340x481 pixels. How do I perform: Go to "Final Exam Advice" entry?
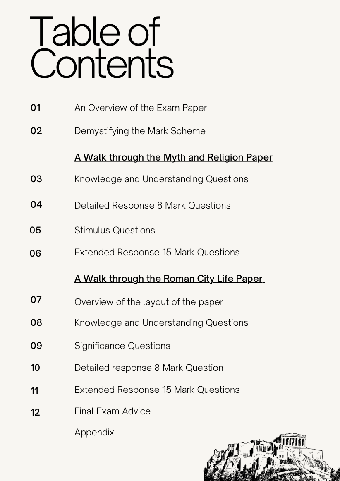[112, 411]
